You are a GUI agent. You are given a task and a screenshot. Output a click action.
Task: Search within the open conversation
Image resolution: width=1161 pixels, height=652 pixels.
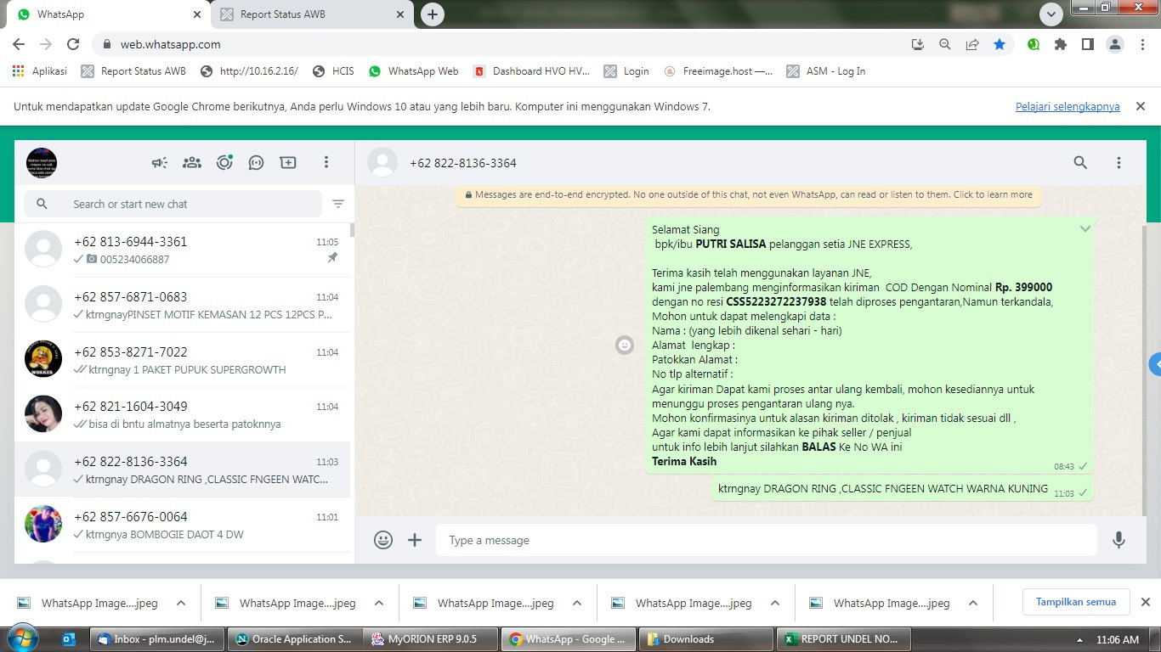click(1080, 162)
